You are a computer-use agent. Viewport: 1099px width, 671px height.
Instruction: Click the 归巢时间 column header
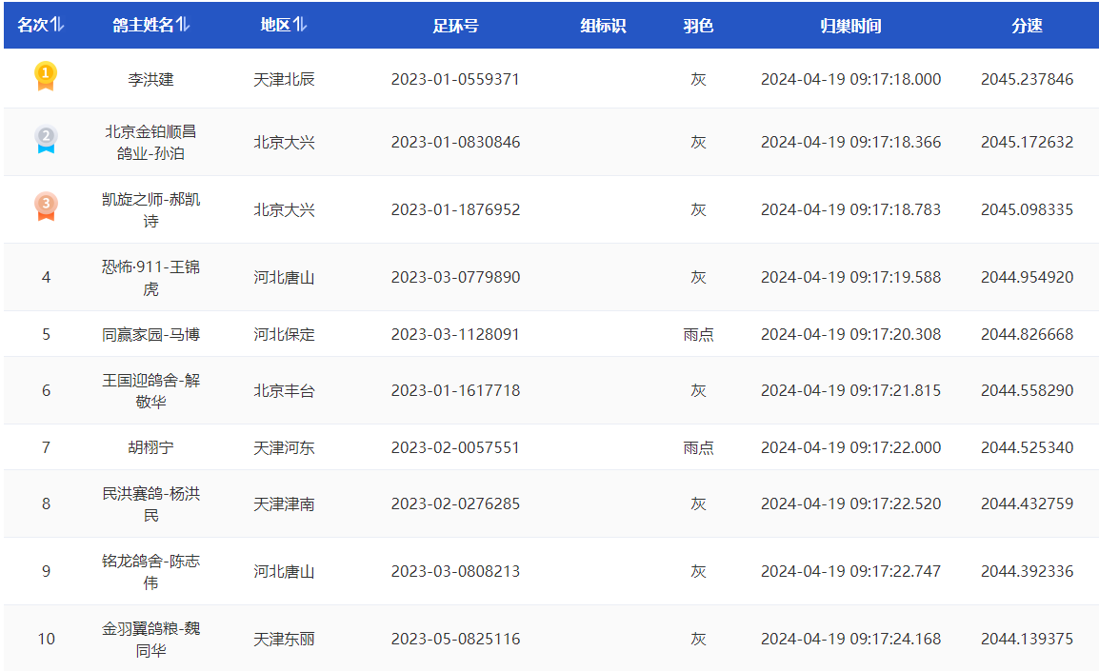(x=850, y=26)
